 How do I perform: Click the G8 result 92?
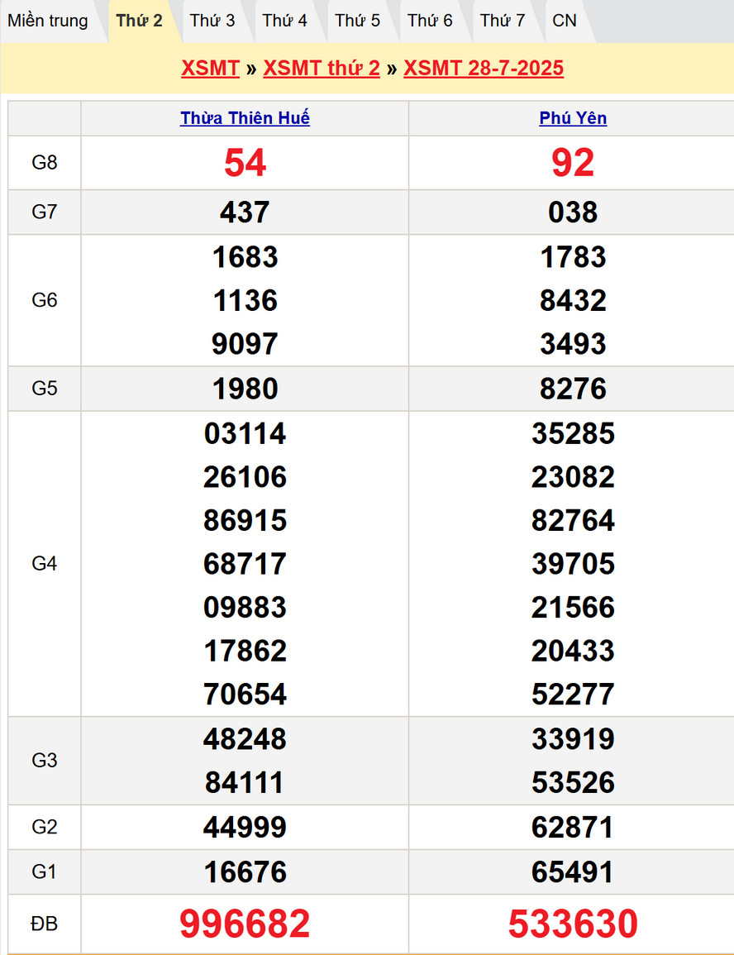[573, 163]
